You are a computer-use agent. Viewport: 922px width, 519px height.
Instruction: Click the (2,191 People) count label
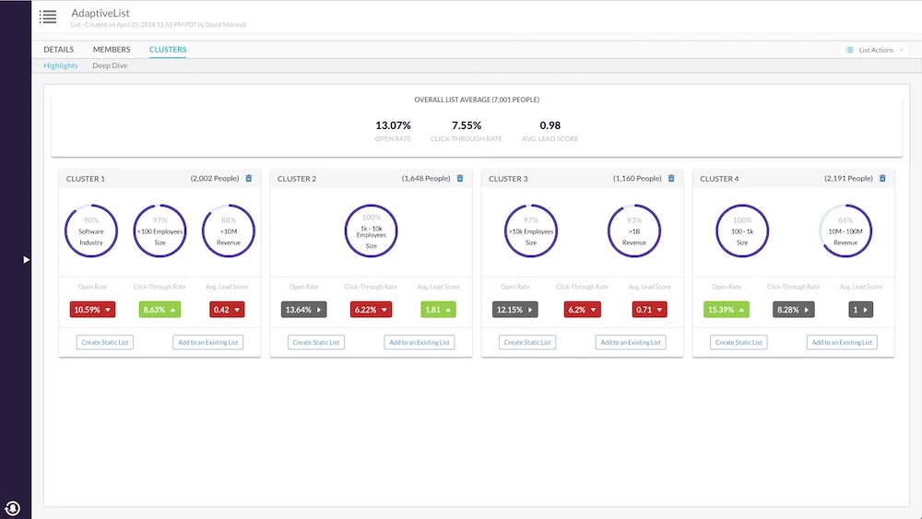pos(848,178)
